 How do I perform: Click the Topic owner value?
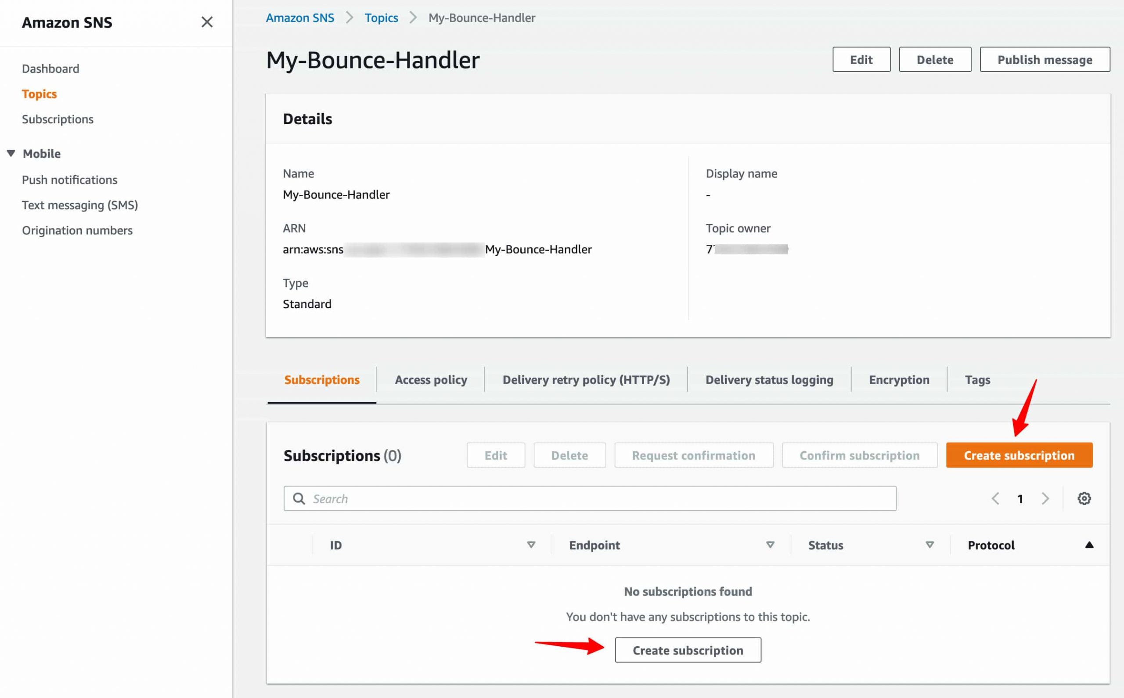[747, 249]
